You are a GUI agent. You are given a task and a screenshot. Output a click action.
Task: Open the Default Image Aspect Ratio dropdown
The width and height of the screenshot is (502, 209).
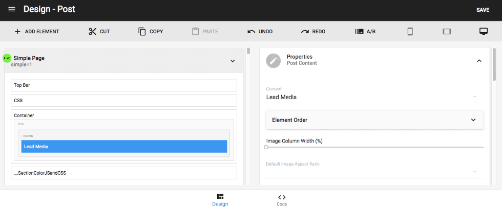[x=374, y=172]
